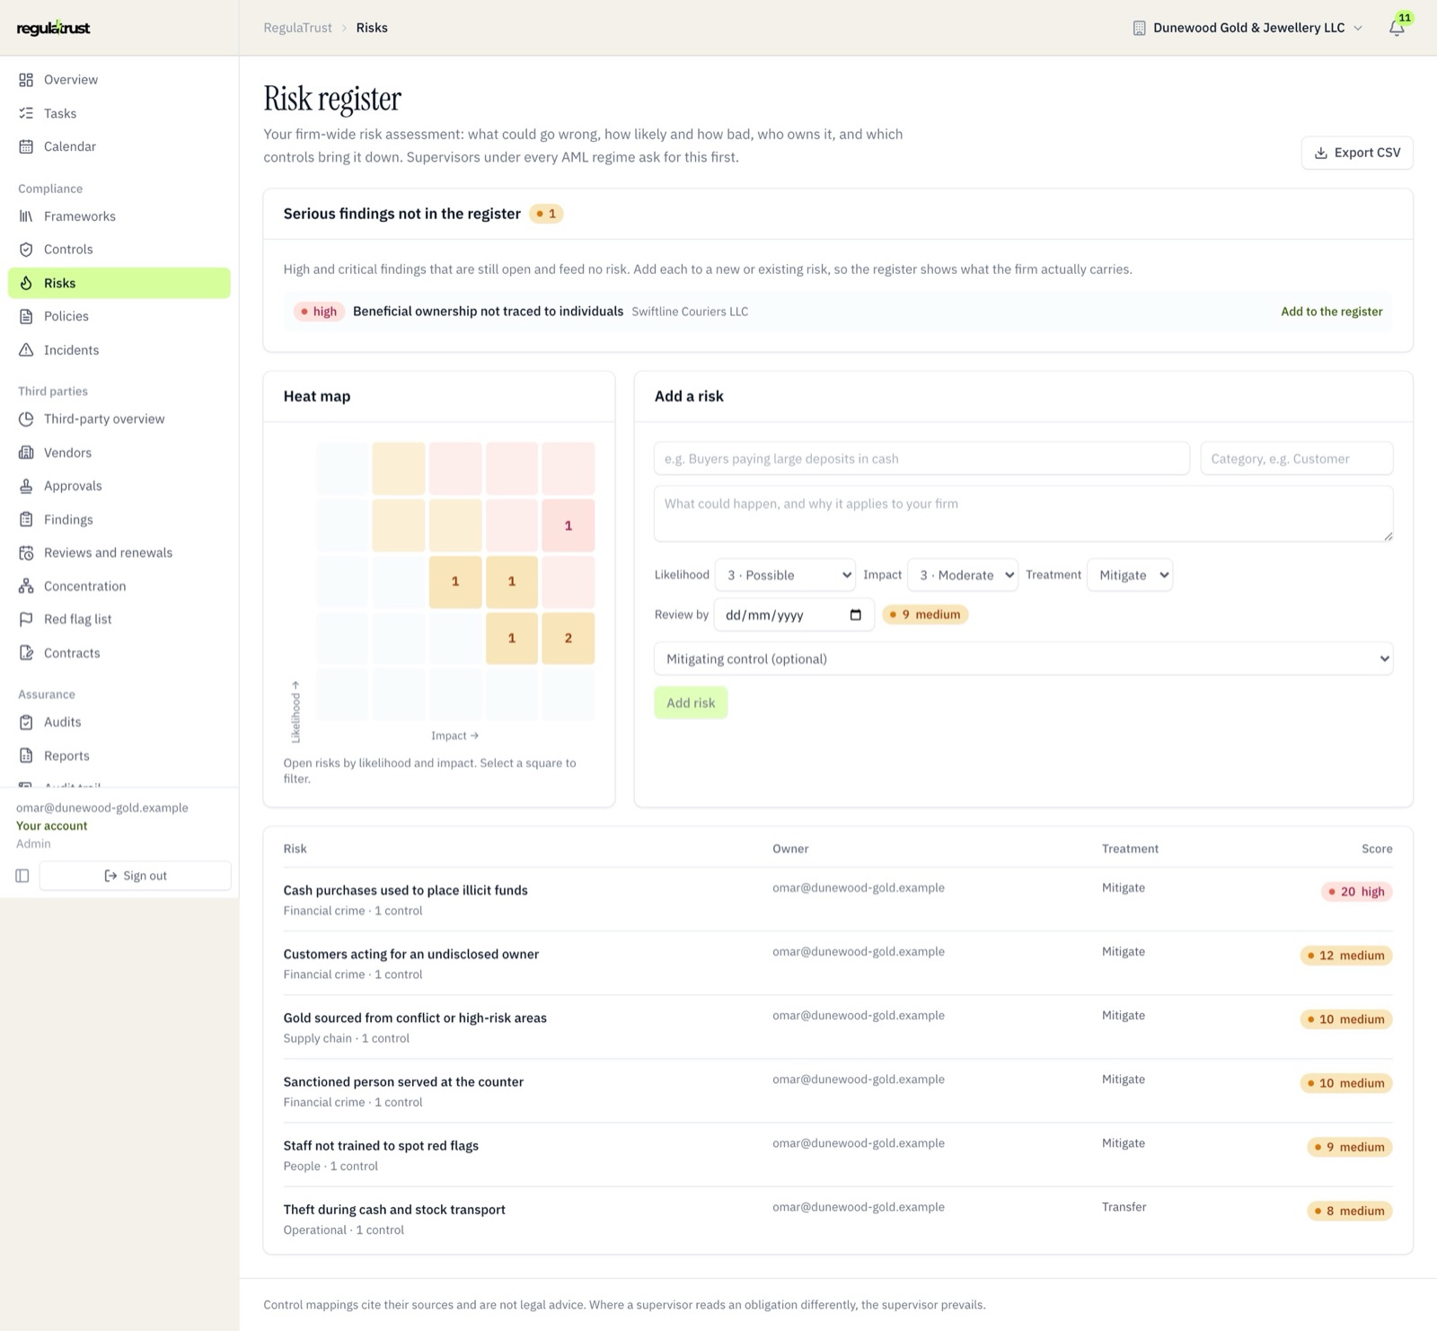Click the Vendors building icon
This screenshot has height=1331, width=1437.
(26, 453)
